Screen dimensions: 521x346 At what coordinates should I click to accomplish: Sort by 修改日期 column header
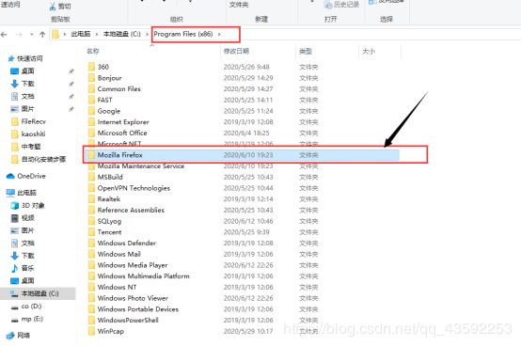point(236,51)
